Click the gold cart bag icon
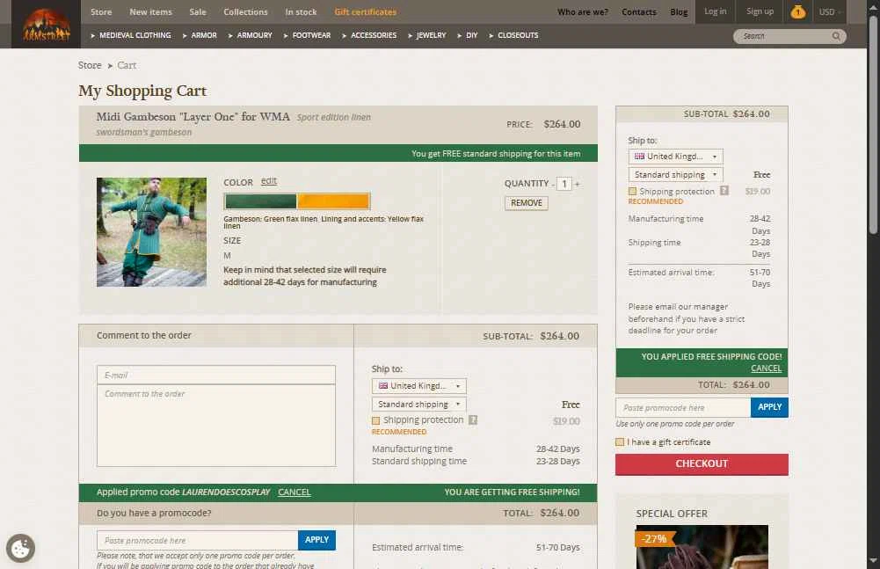The image size is (880, 569). coord(797,11)
